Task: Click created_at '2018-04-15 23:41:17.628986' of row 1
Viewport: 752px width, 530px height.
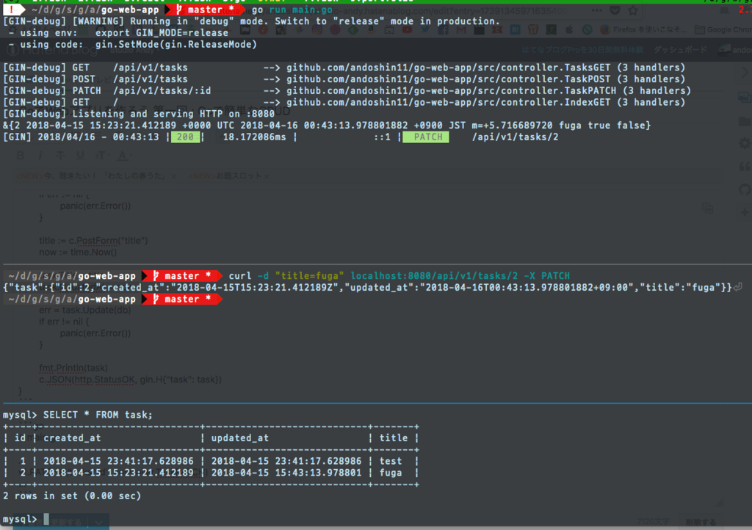Action: 118,461
